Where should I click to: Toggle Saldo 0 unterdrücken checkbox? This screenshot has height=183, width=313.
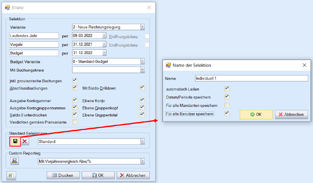click(75, 115)
